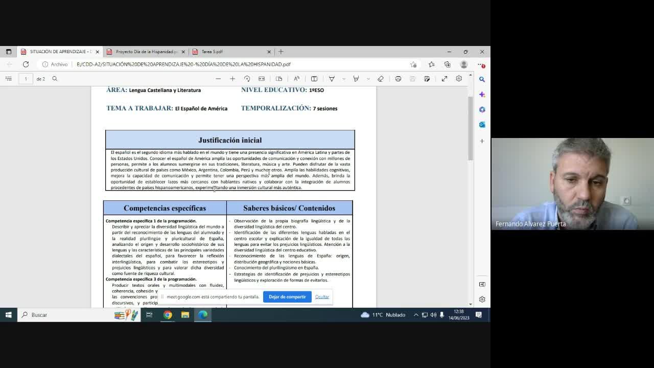Screen dimensions: 654x368
Task: Rotate the PDF page
Action: click(x=247, y=79)
